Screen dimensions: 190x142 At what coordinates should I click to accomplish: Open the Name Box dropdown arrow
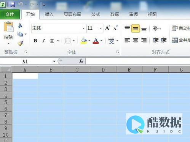pyautogui.click(x=54, y=62)
